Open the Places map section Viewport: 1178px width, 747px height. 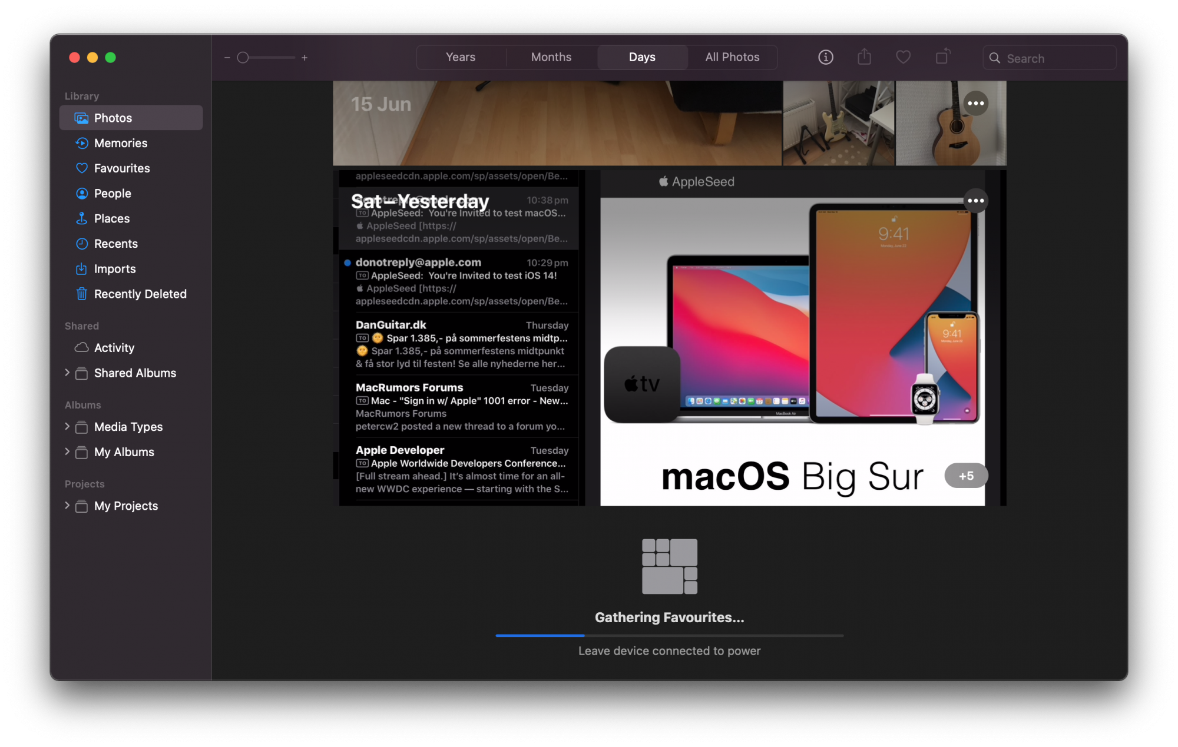111,218
